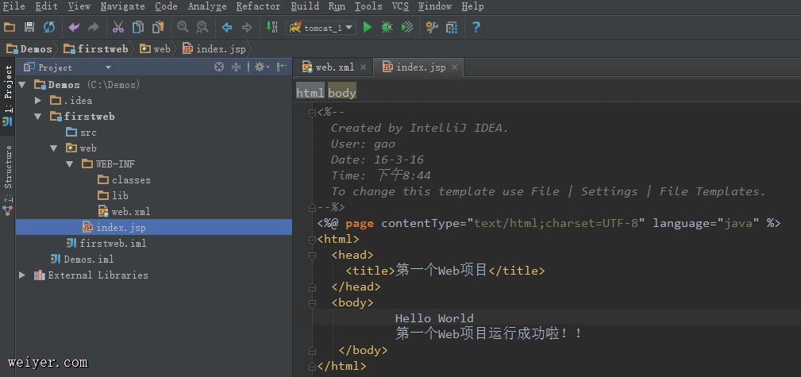This screenshot has width=801, height=377.
Task: Click the Copy toolbar icon
Action: (x=138, y=27)
